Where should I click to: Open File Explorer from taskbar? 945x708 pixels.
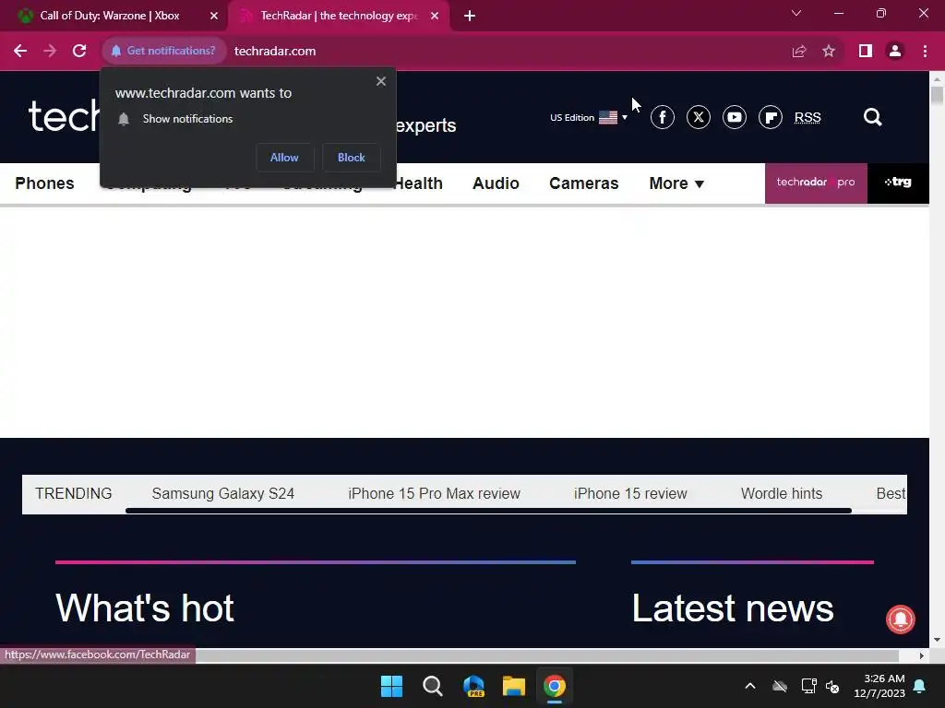pos(514,686)
